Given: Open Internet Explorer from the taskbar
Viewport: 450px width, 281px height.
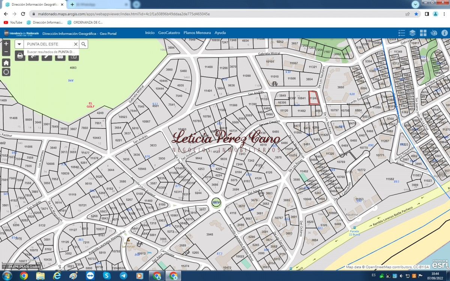Looking at the screenshot, I should 57,276.
